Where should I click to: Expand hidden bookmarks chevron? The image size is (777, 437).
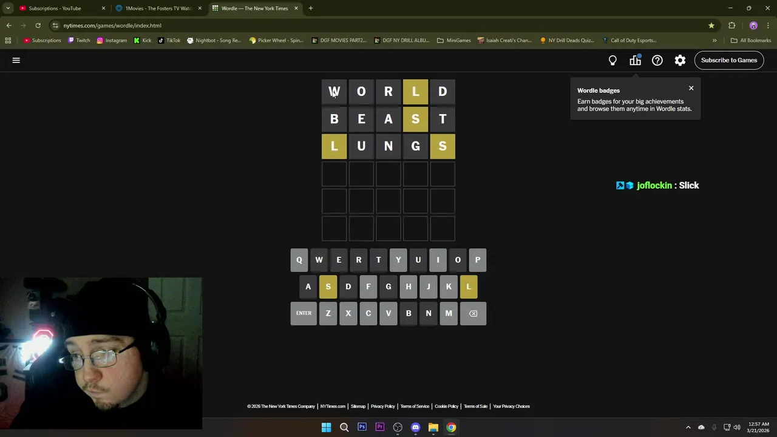[714, 41]
